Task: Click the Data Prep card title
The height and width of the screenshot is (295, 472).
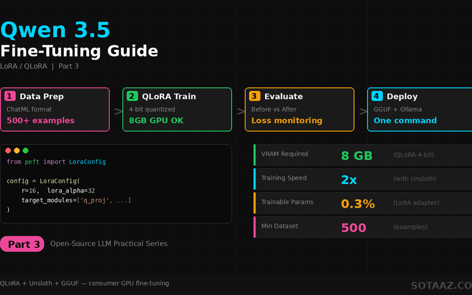Action: 41,96
